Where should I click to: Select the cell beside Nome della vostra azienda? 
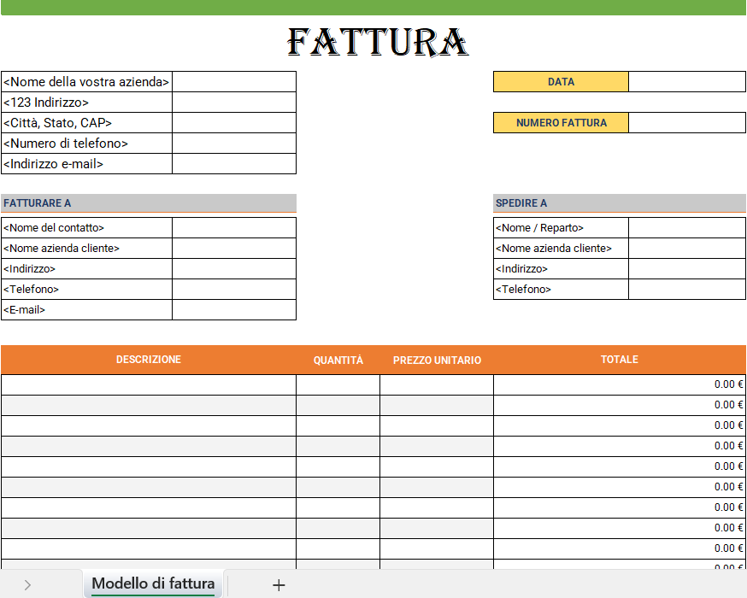(233, 81)
